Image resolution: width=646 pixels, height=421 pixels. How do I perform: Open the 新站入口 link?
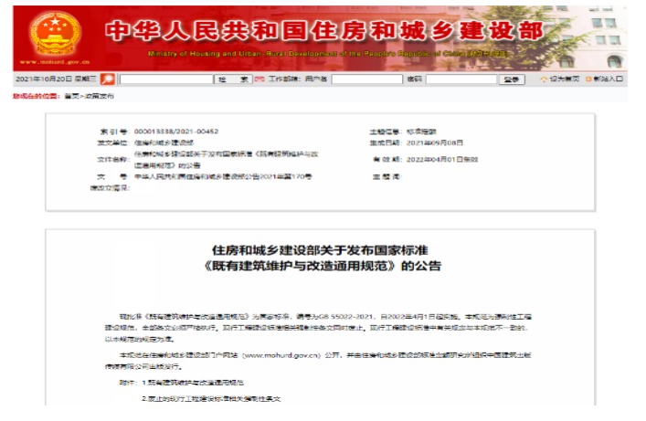click(609, 79)
